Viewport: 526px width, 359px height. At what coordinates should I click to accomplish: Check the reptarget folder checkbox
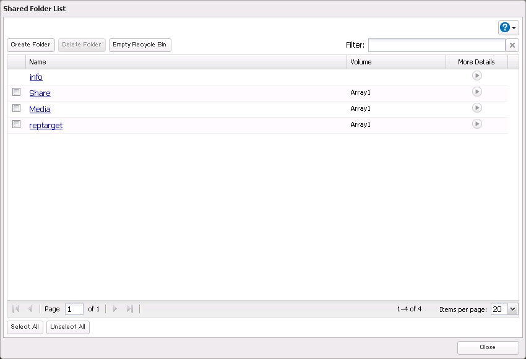click(17, 124)
